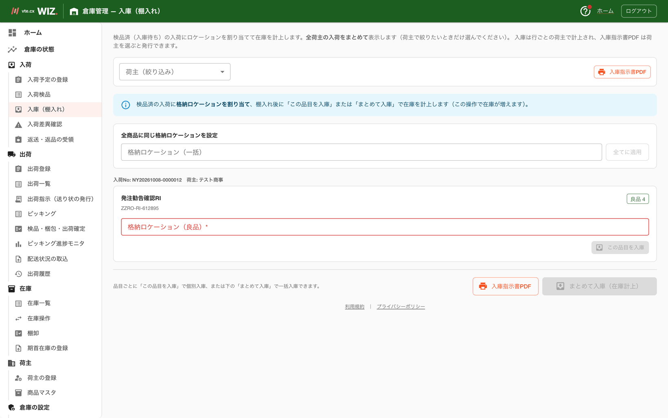
Task: Open 検品・梱包・出荷確定 menu item
Action: click(x=55, y=229)
